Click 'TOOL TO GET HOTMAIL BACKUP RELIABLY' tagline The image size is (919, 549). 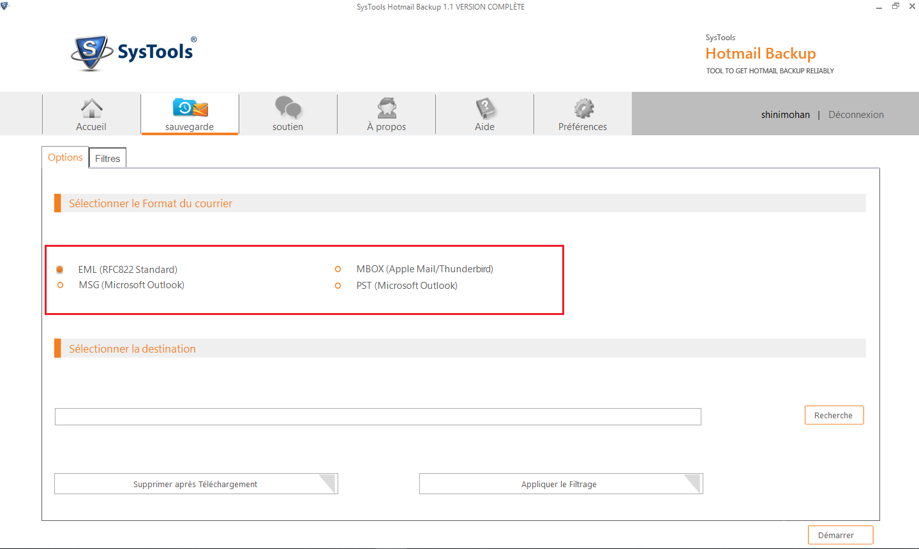770,71
